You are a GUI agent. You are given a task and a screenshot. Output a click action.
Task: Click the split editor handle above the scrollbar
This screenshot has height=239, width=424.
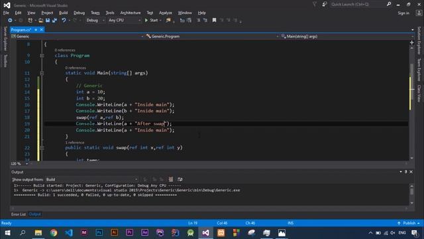pyautogui.click(x=411, y=42)
